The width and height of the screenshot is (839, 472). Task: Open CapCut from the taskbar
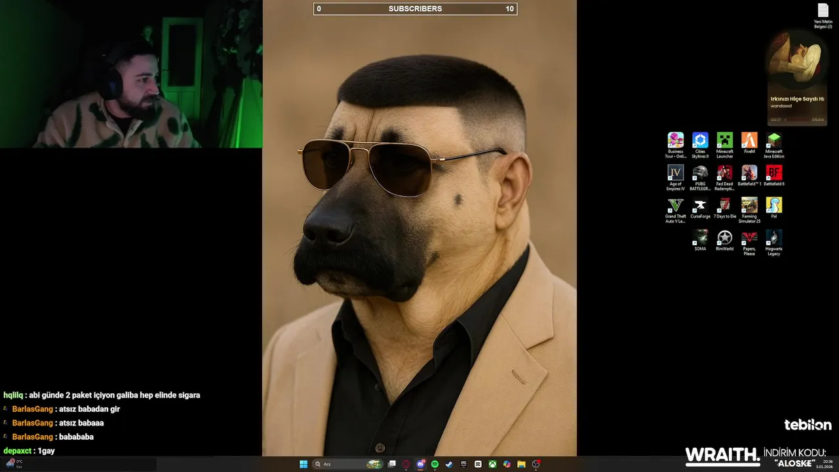(478, 464)
